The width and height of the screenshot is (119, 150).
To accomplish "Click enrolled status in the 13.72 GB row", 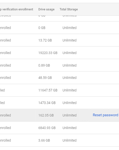I will click(x=5, y=40).
